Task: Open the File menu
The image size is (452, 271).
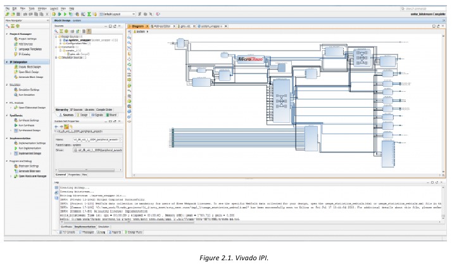Action: point(8,9)
